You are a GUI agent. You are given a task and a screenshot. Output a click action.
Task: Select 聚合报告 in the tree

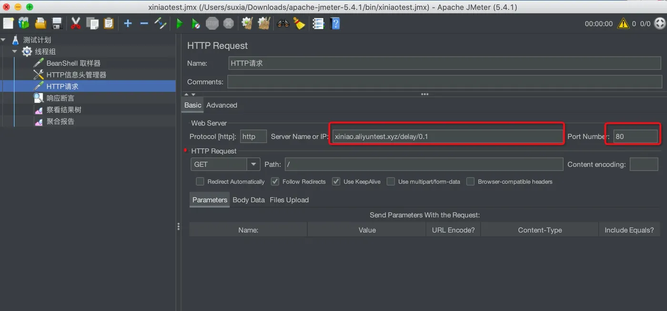[x=60, y=121]
